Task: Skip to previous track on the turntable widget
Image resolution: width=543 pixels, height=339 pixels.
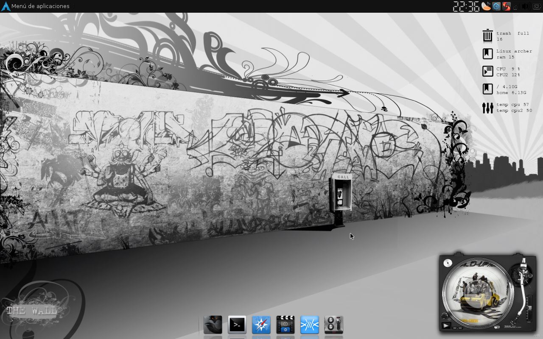Action: tap(454, 328)
